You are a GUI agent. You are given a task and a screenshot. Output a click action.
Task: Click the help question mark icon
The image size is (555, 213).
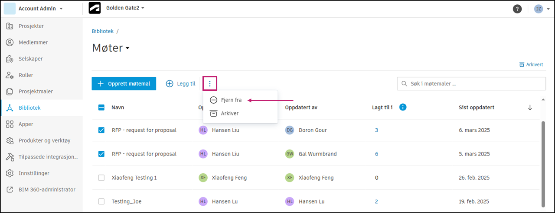[517, 9]
